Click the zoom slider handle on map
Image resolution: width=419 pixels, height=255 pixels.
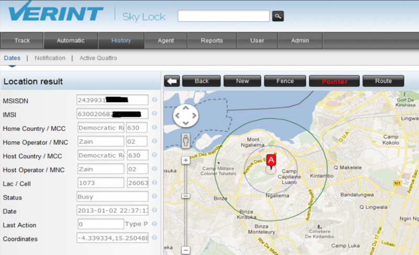(x=186, y=196)
